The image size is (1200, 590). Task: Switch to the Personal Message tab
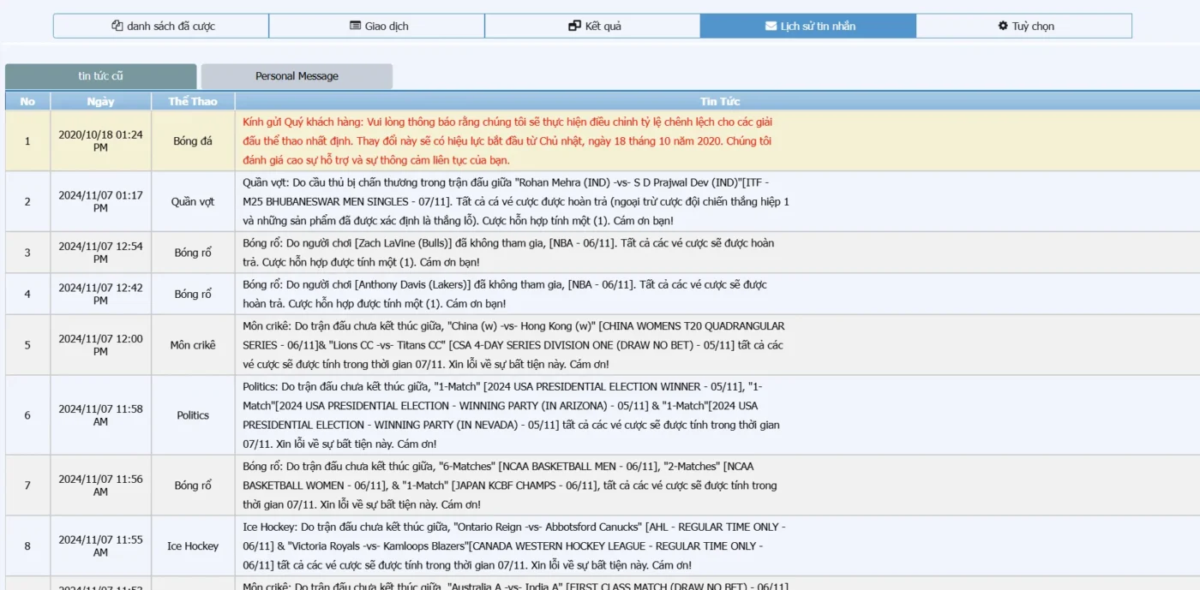tap(297, 76)
